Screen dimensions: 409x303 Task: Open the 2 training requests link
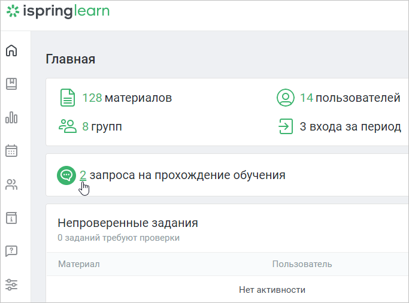tap(83, 175)
